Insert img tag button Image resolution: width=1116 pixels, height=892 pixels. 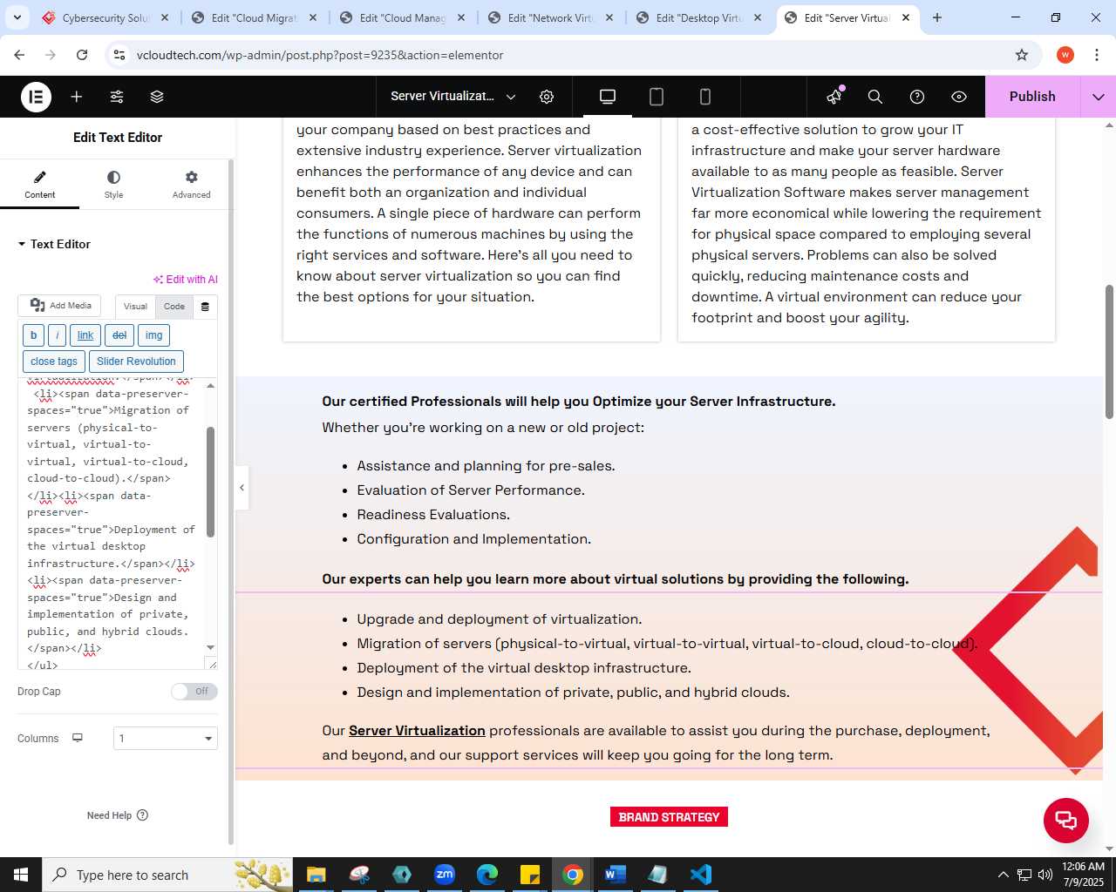coord(153,335)
